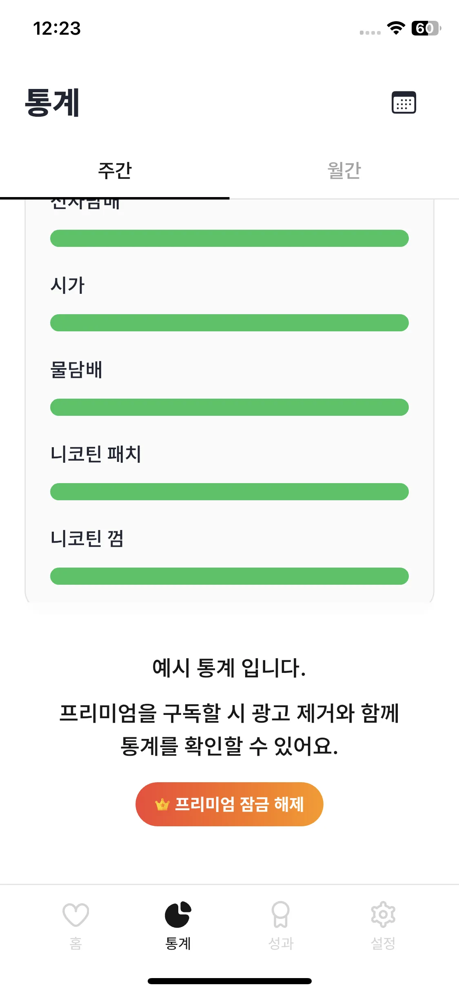Tap the 니코틴 패치 label
The image size is (459, 994).
96,454
